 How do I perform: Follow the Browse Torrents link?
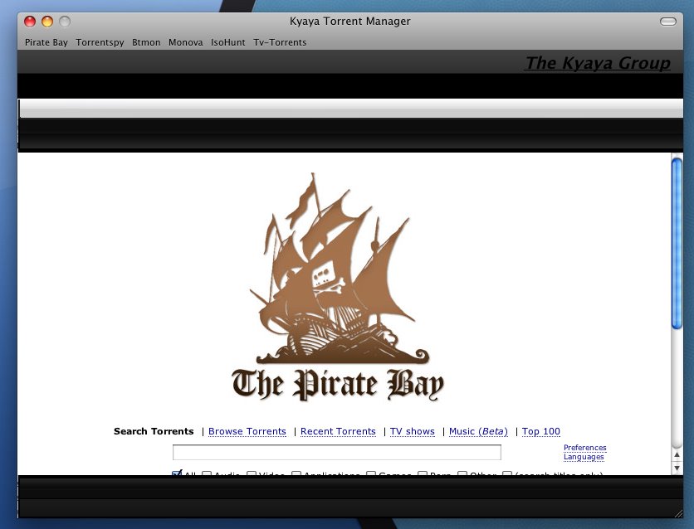(247, 431)
